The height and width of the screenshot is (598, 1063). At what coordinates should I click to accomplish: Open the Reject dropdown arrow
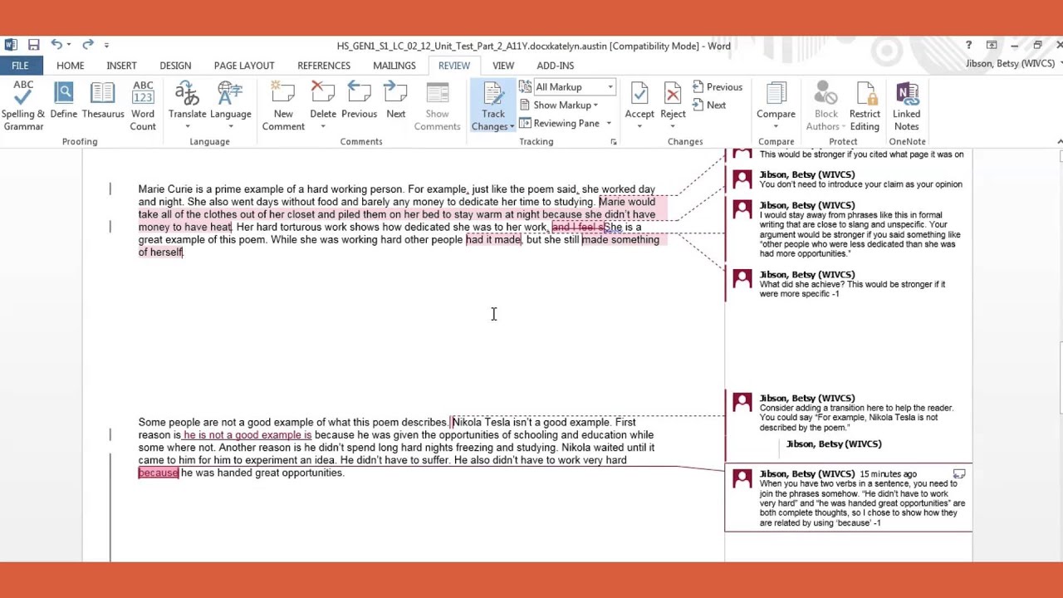[x=673, y=127]
